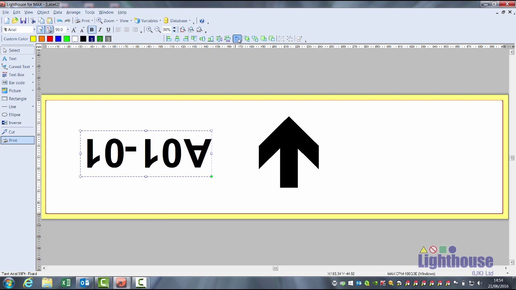Pick the red custom color swatch
This screenshot has width=516, height=290.
coord(50,39)
